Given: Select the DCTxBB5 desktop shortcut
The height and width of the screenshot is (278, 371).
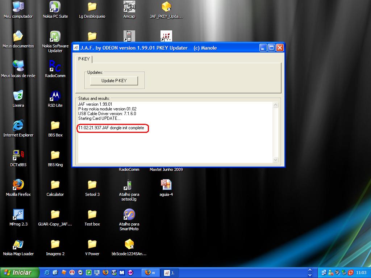Looking at the screenshot, I should point(18,159).
